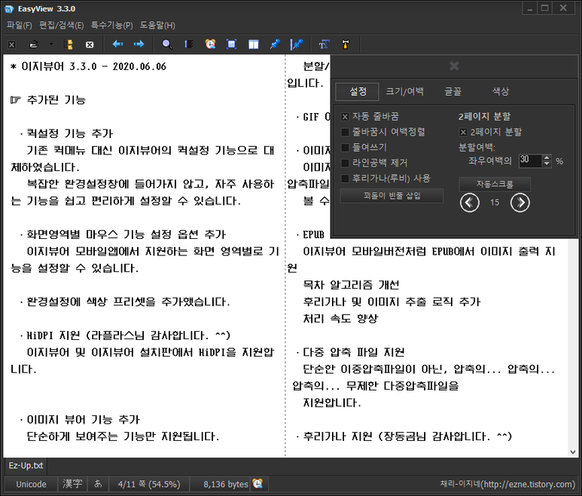Click the 좌우여백의 percent input field
Viewport: 582px width, 496px height.
(530, 161)
